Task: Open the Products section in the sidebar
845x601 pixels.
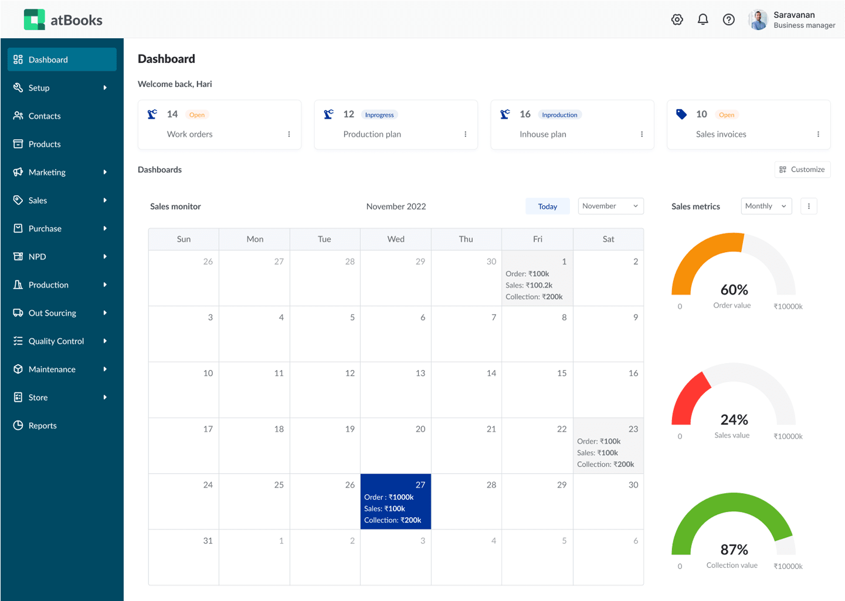Action: point(45,144)
